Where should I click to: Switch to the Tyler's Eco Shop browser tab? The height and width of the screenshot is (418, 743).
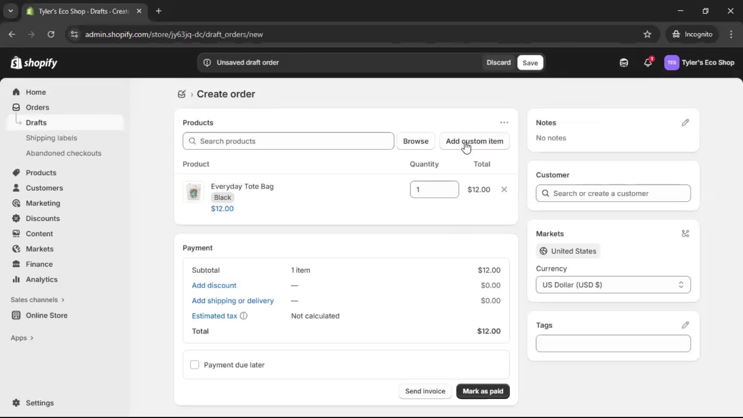click(x=77, y=11)
